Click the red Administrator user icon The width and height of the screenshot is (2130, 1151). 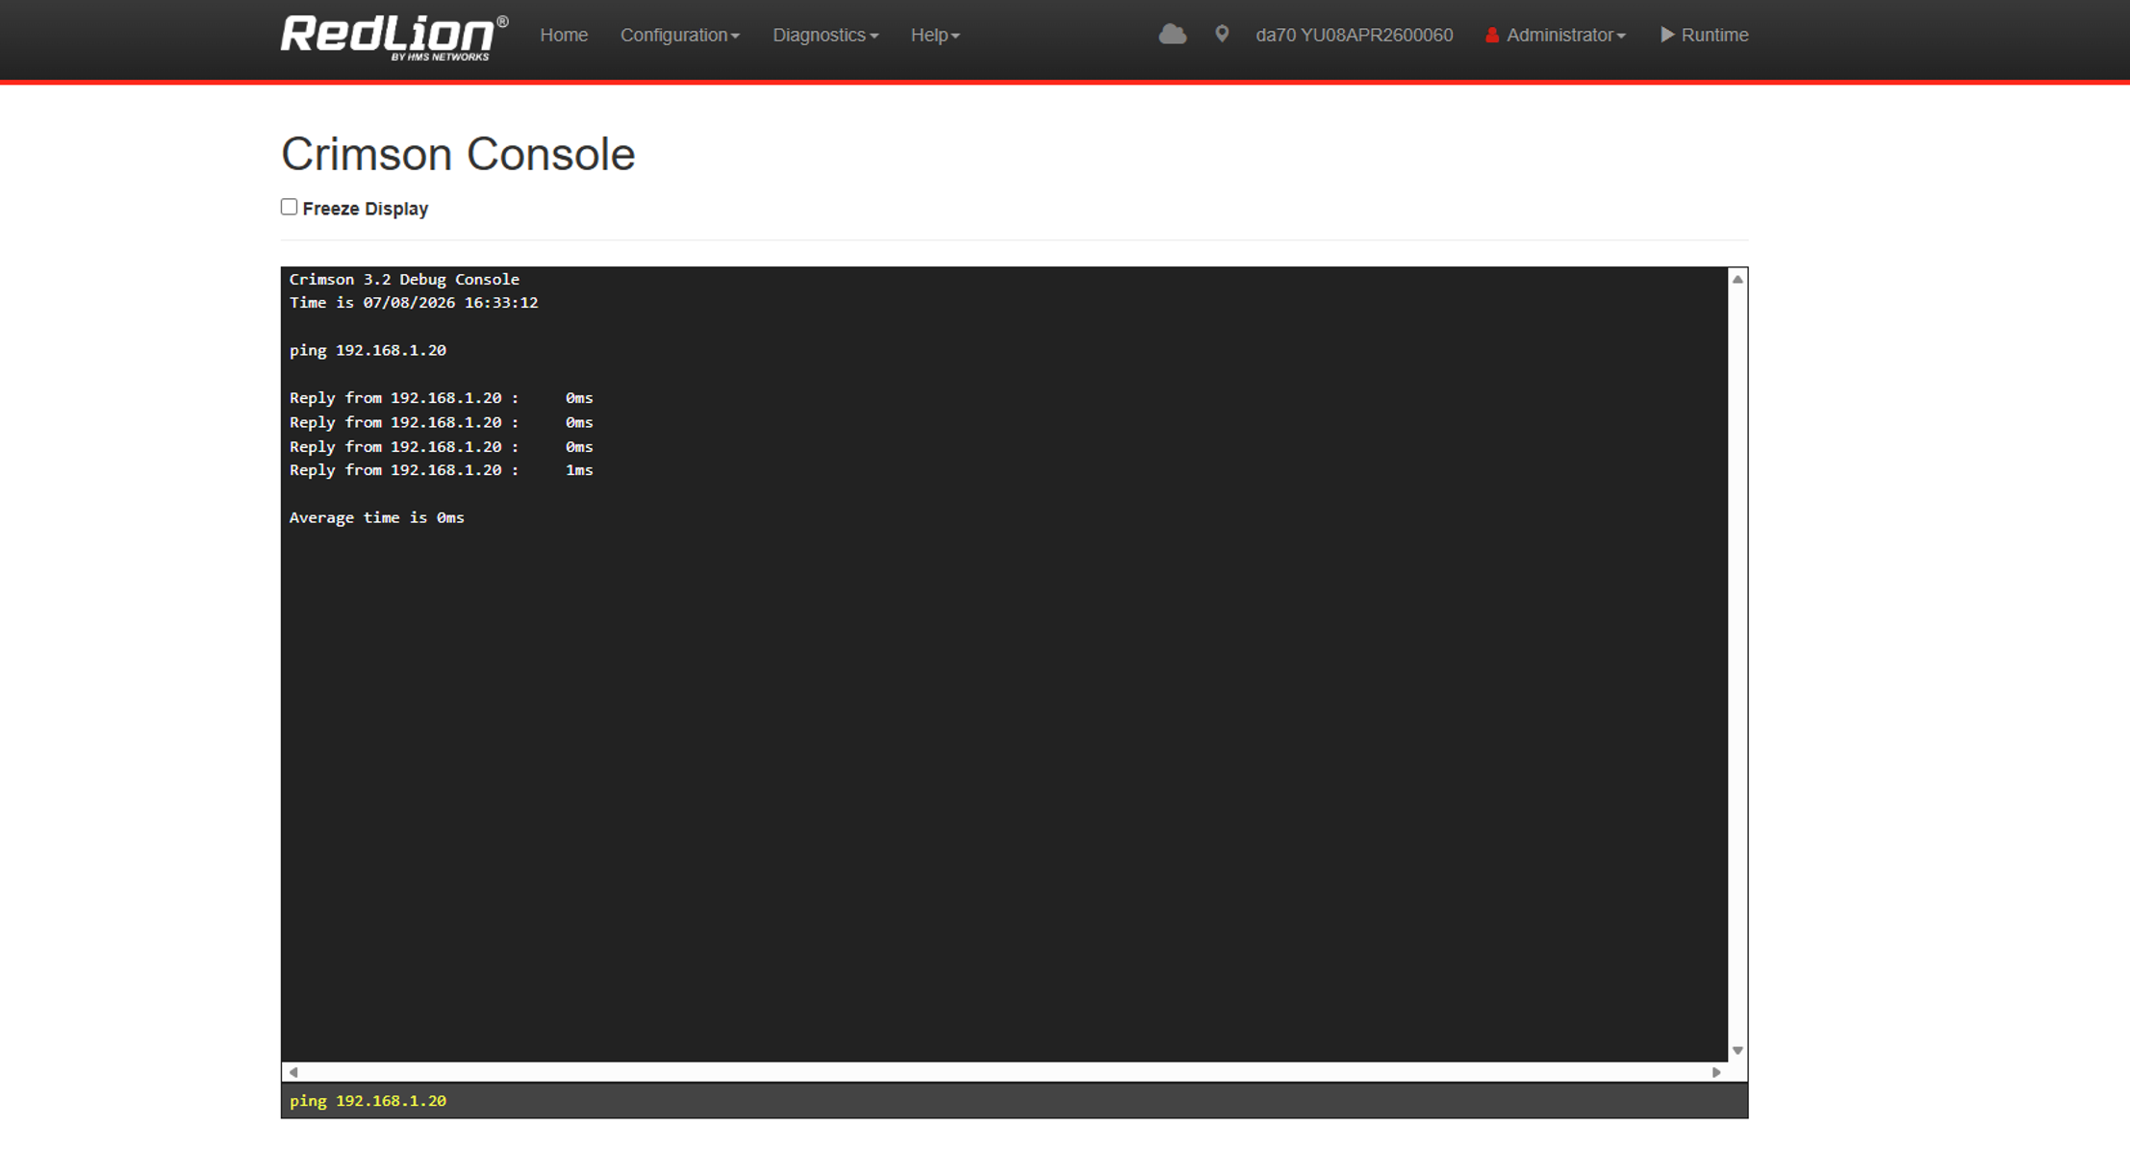[1492, 36]
